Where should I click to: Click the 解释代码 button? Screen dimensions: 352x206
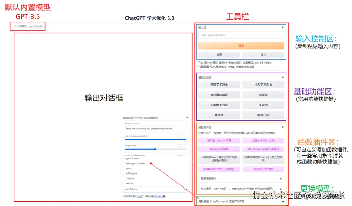263,115
